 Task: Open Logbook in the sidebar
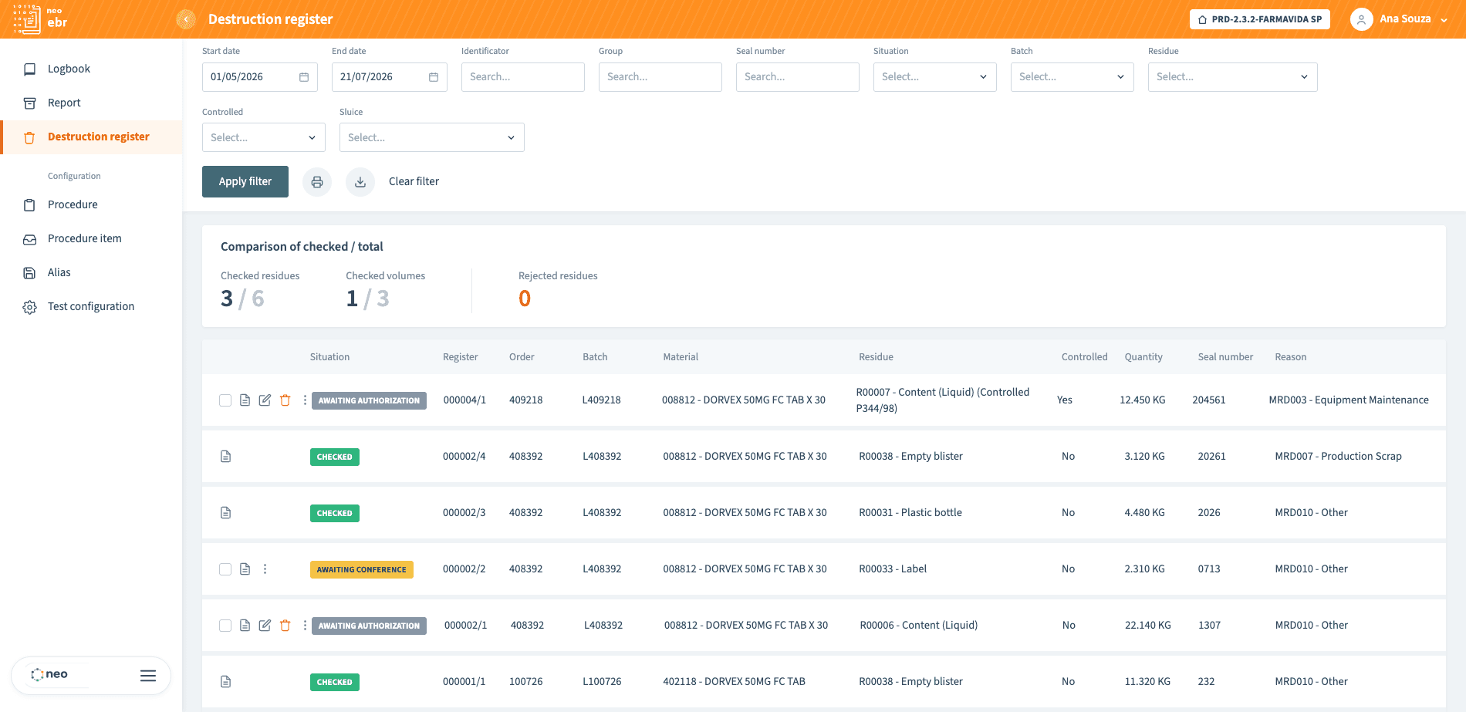click(91, 69)
